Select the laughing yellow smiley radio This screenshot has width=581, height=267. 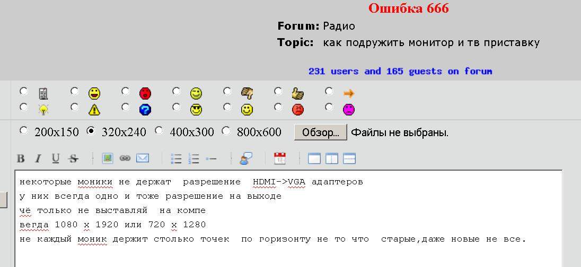tap(75, 91)
